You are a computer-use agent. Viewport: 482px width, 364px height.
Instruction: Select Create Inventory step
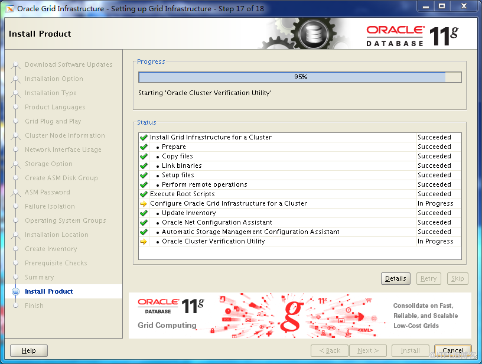pos(51,249)
